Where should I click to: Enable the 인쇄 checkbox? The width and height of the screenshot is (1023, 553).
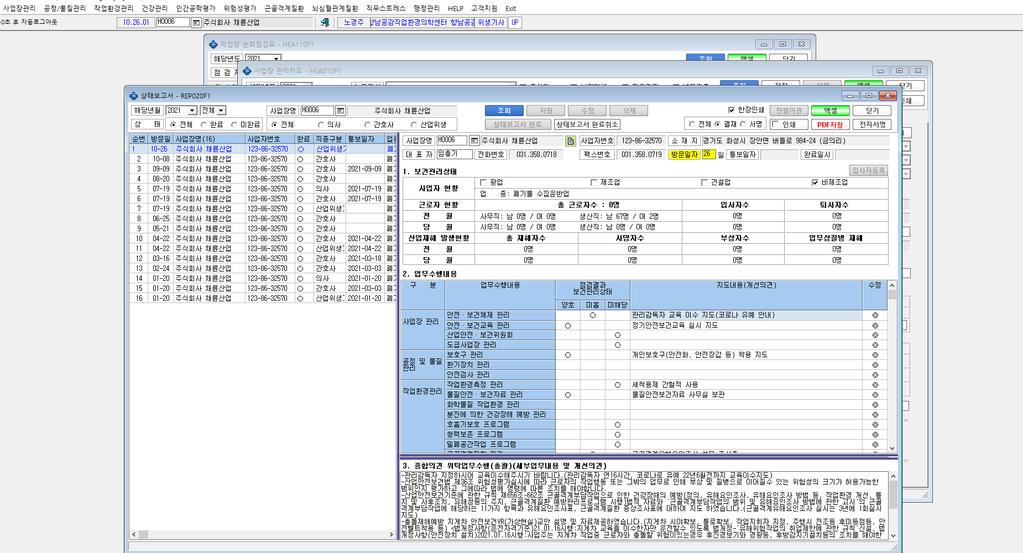coord(776,124)
